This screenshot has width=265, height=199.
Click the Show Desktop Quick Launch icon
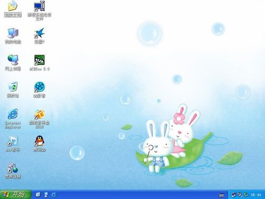46,195
